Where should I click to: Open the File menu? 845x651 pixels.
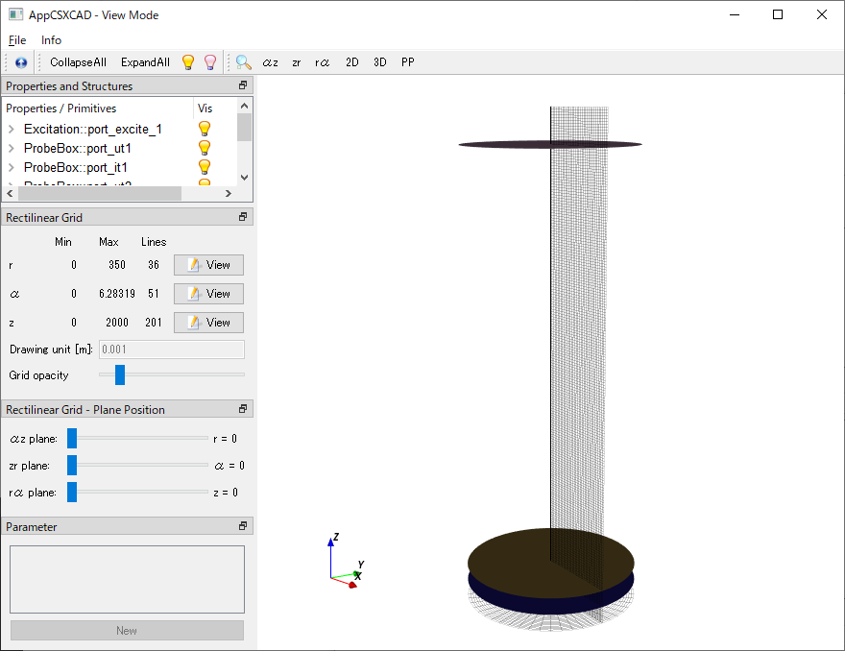(x=17, y=40)
